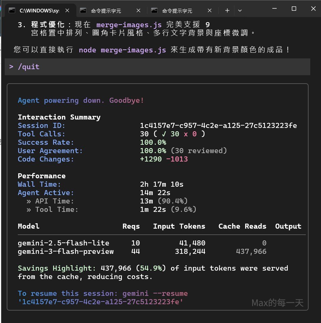
Task: Click the quoted session ID on the last line
Action: (100, 302)
